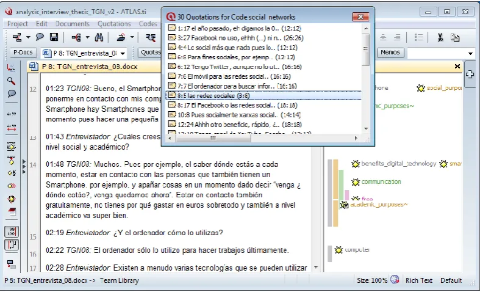Open the Quotations menu
Viewport: 480px width, 292px height.
pos(114,24)
